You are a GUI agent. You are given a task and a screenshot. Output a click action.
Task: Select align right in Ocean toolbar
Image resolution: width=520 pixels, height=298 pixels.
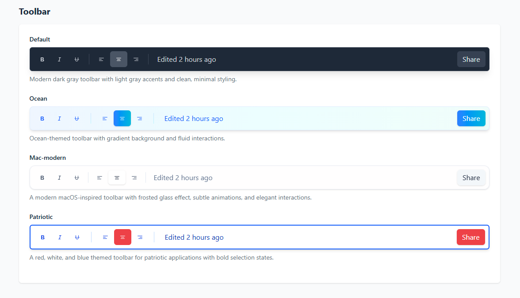pos(140,118)
